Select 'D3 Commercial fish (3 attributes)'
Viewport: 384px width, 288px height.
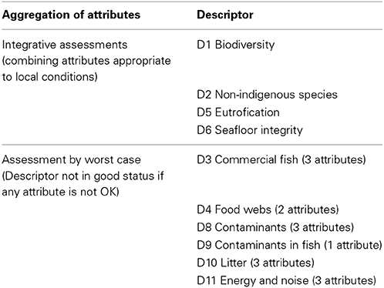(x=281, y=160)
